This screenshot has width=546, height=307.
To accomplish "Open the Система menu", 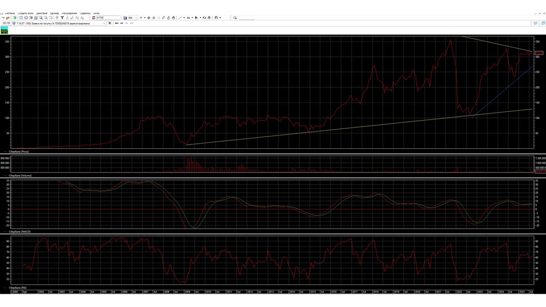I will click(x=10, y=13).
